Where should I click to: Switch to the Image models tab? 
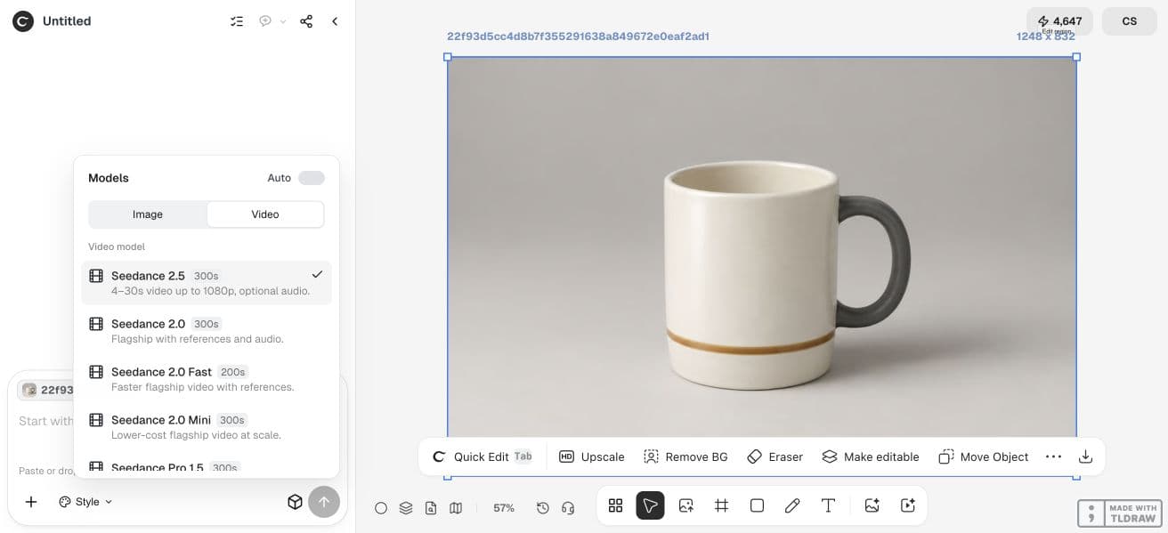pos(148,214)
